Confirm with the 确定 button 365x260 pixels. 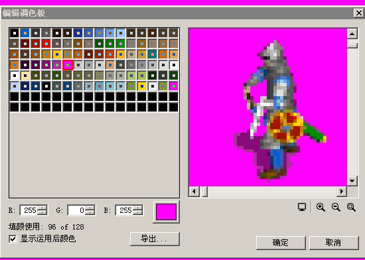point(281,243)
